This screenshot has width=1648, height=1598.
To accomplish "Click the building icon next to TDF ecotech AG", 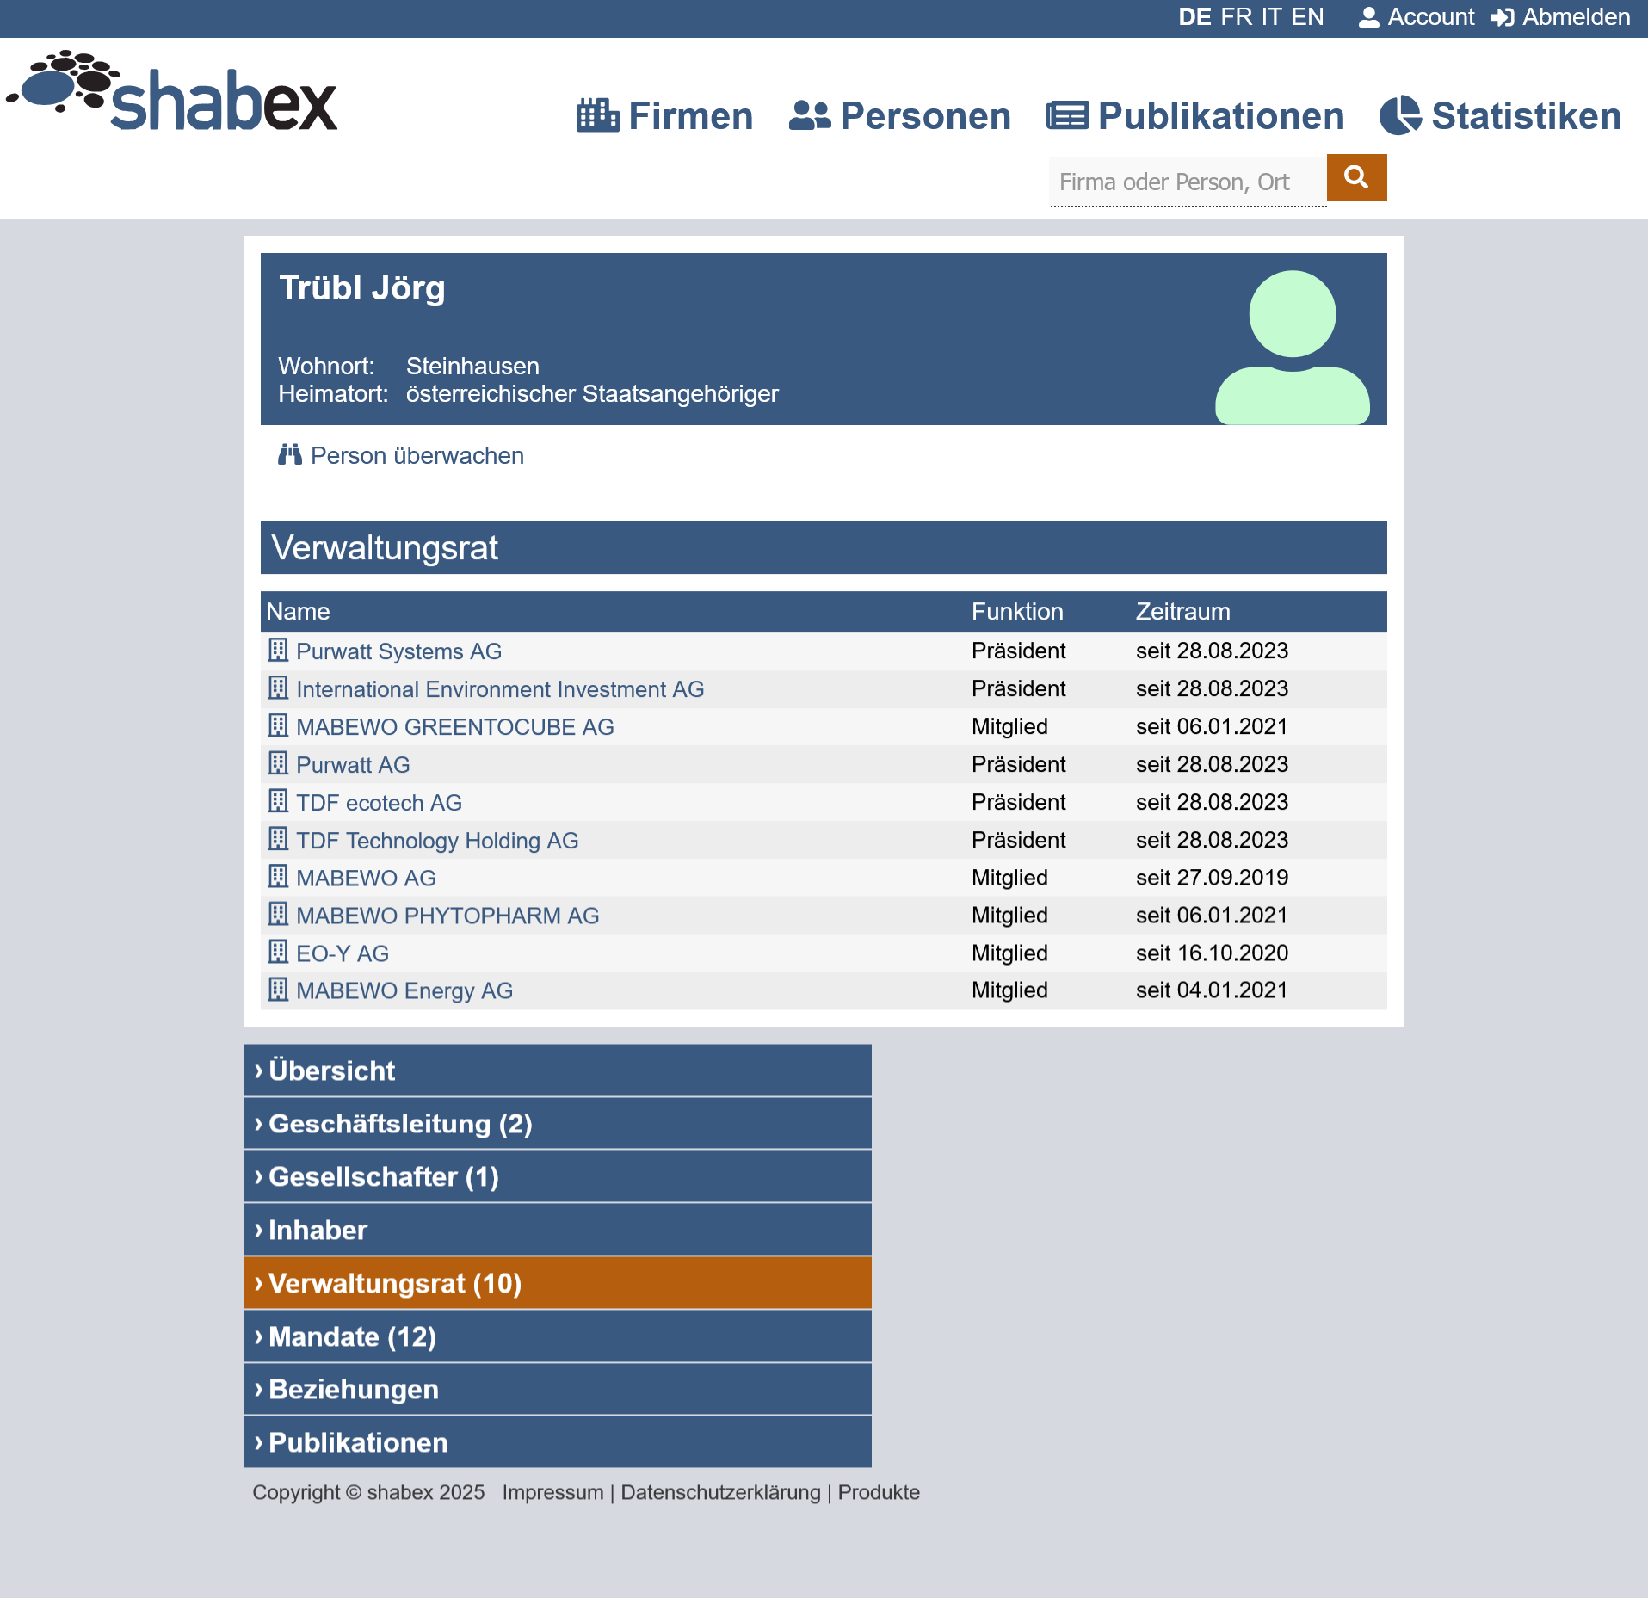I will pyautogui.click(x=277, y=801).
